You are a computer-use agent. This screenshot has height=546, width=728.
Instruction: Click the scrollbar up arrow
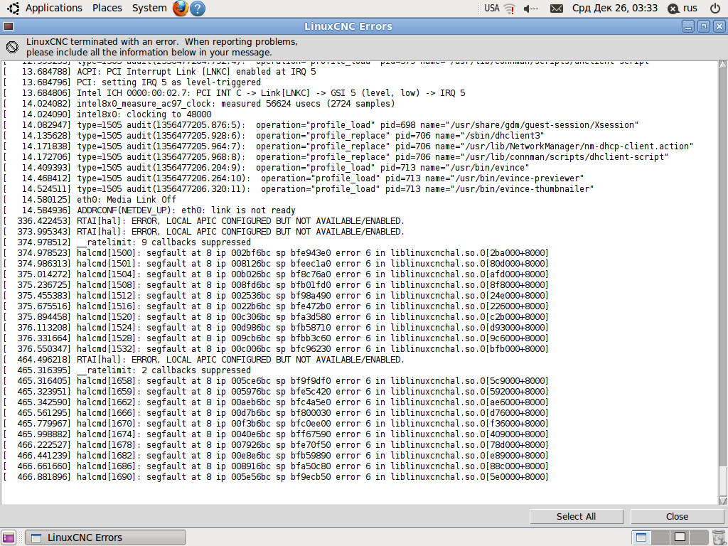tap(723, 65)
